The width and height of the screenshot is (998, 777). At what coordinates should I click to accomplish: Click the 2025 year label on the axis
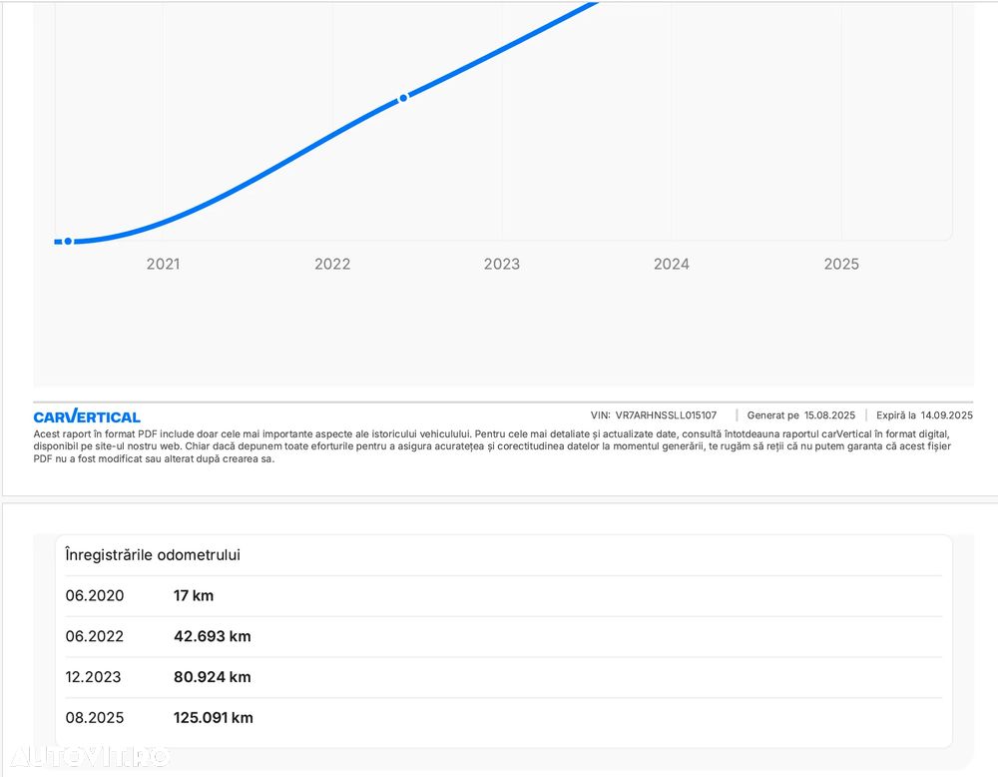[x=841, y=264]
